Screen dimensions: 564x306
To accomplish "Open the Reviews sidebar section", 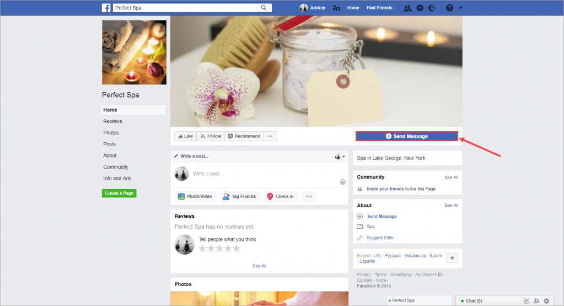I will click(x=112, y=121).
